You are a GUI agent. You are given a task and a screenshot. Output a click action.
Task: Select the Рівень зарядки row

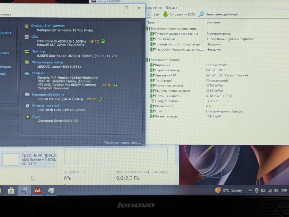[186, 116]
